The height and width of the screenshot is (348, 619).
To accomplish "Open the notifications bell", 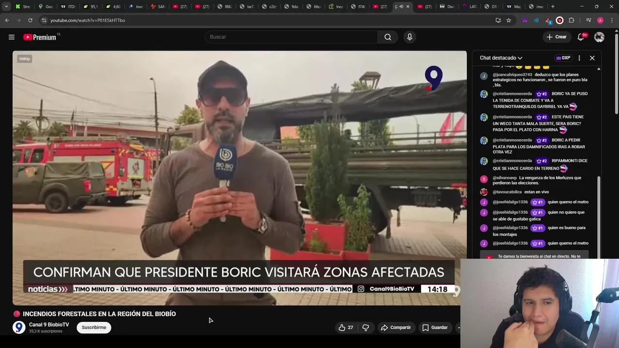I will click(581, 37).
